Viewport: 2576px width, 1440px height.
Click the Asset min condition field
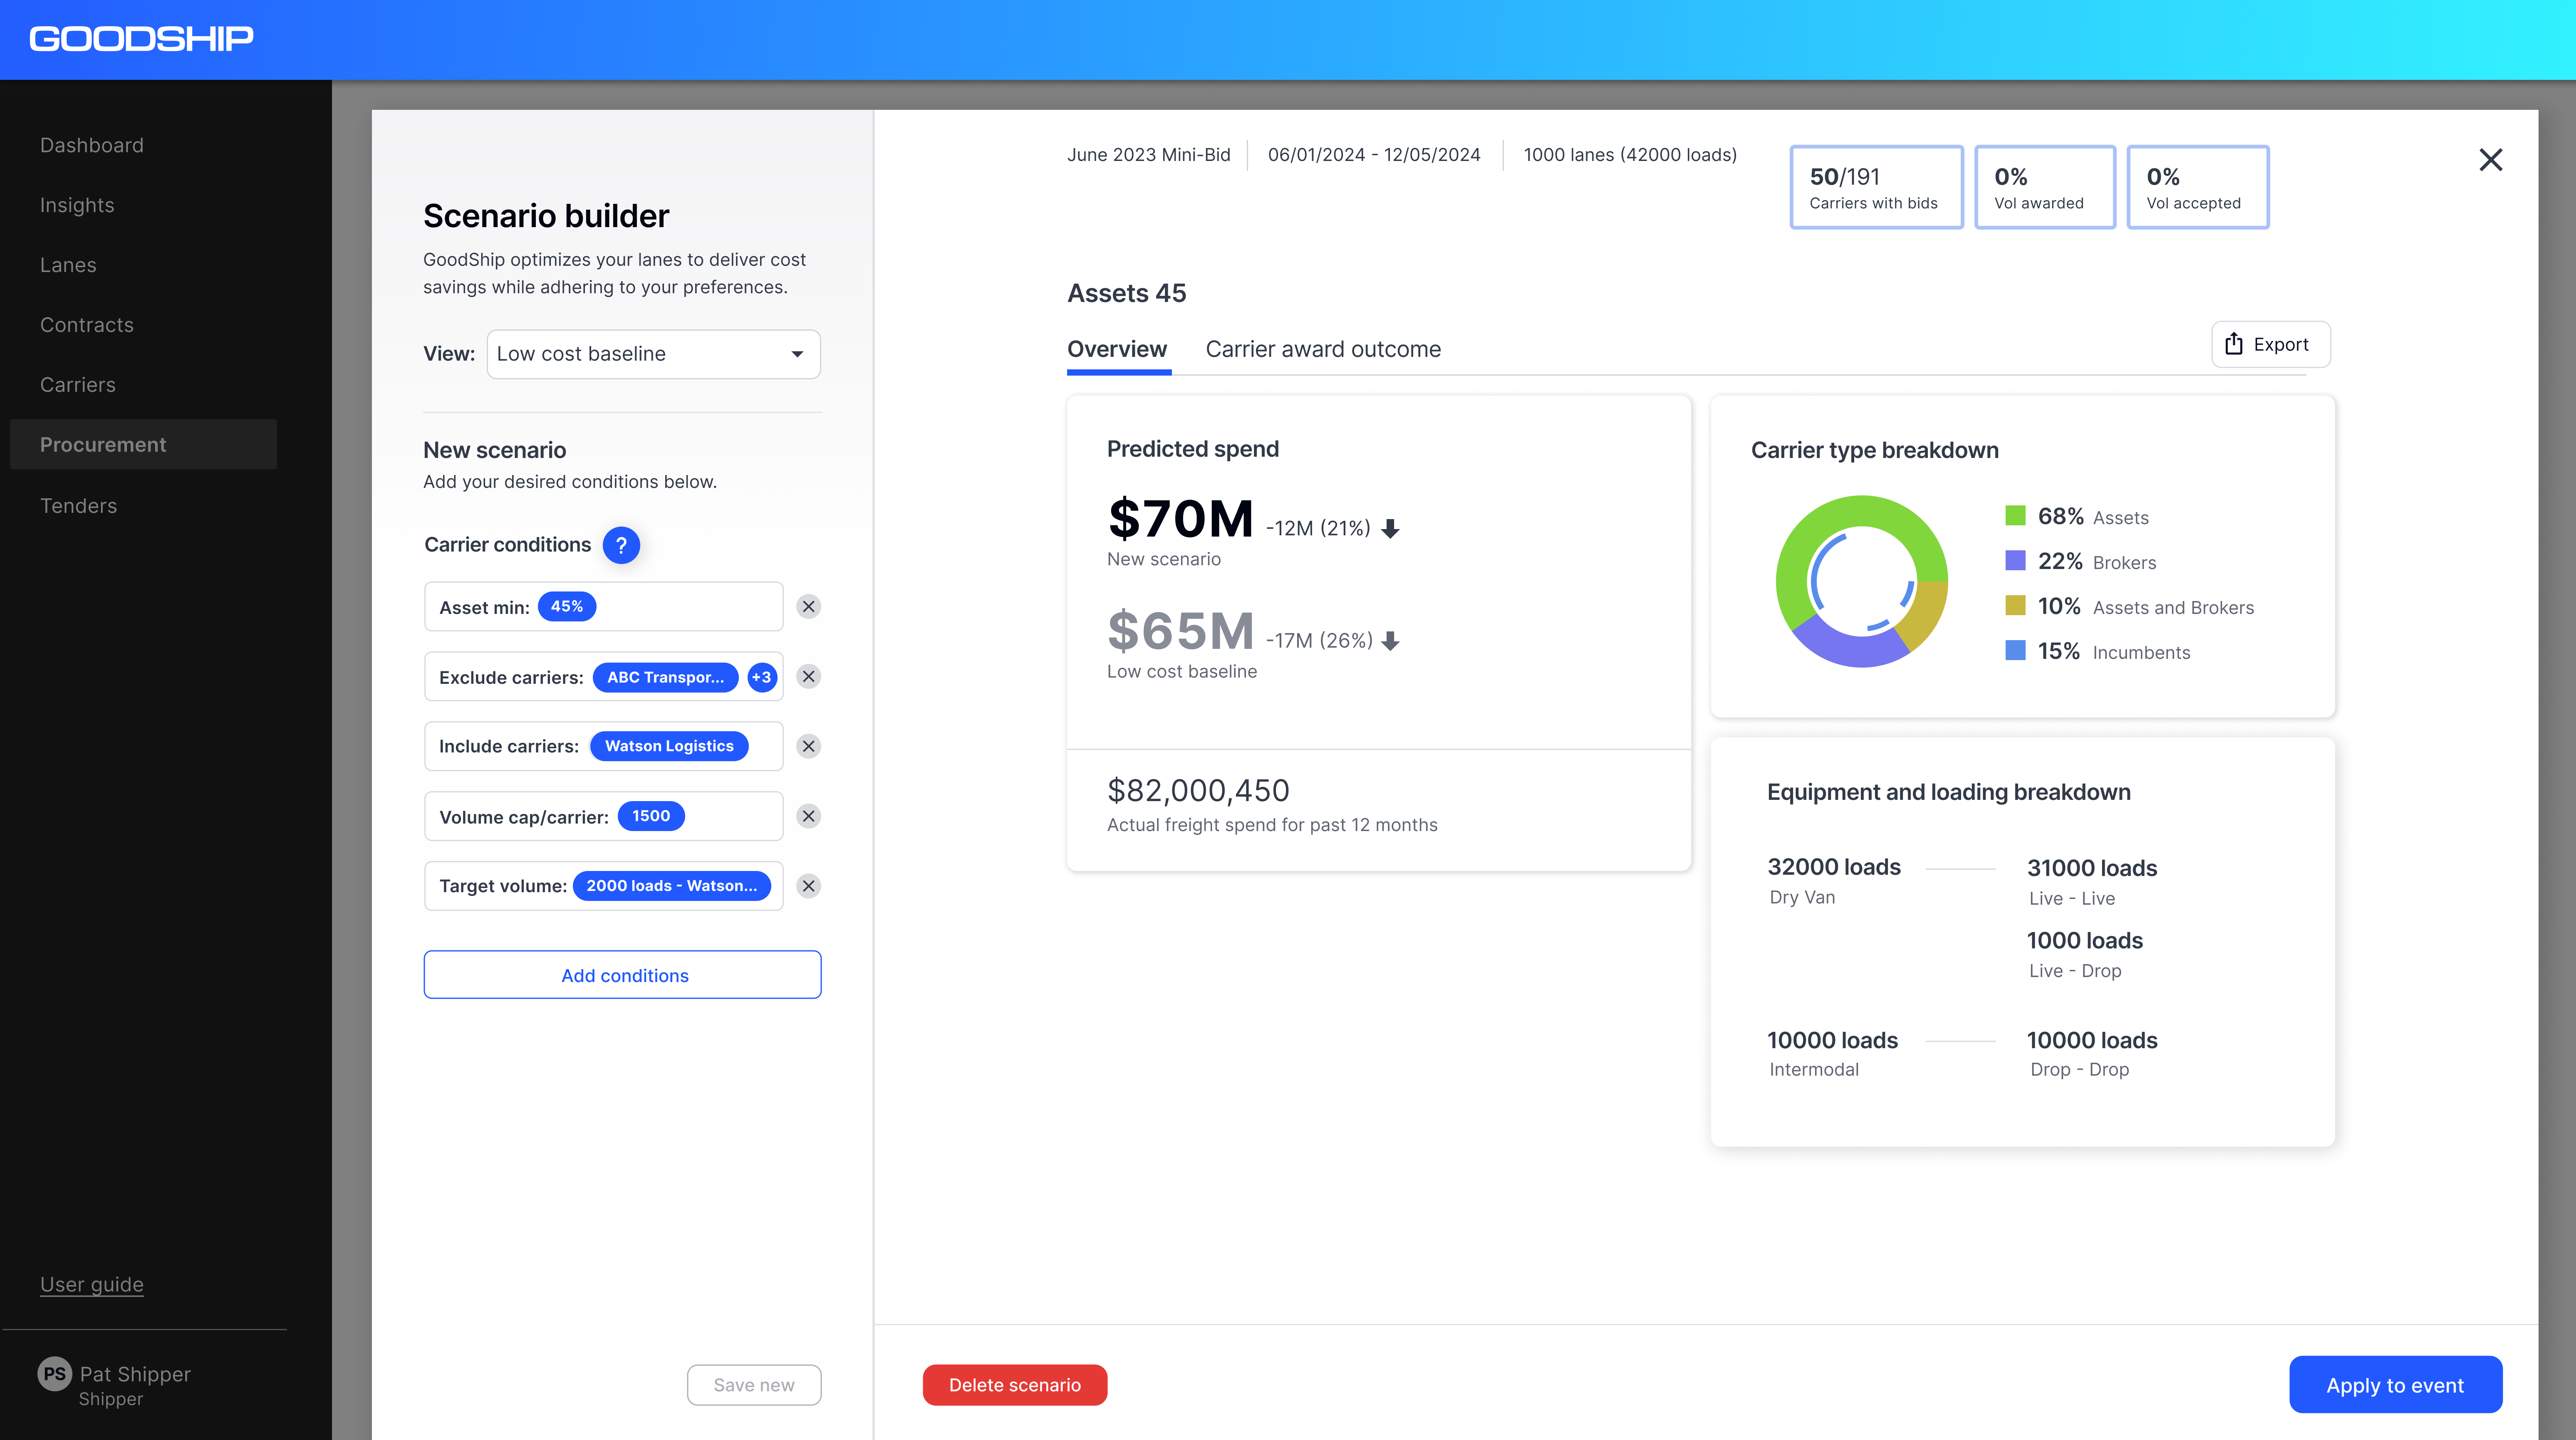[x=604, y=607]
